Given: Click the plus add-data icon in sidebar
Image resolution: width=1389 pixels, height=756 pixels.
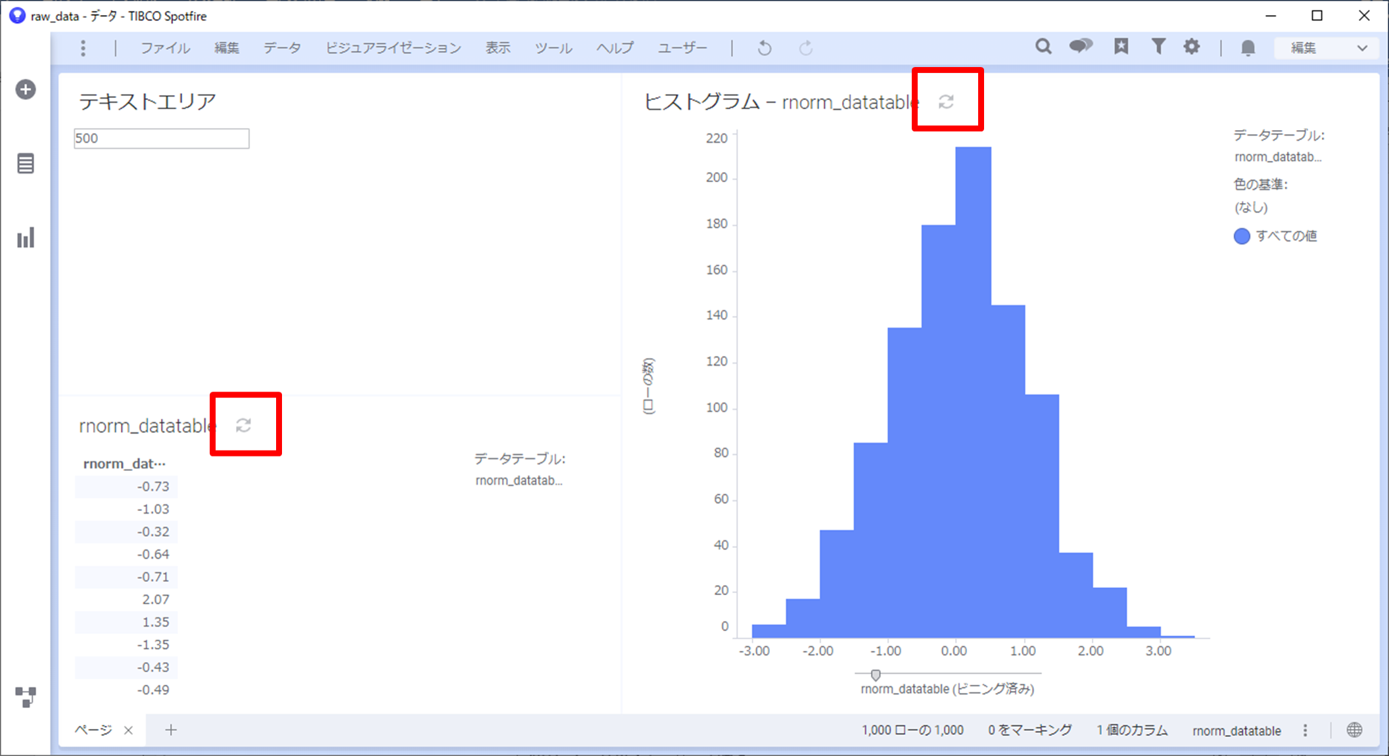Looking at the screenshot, I should coord(26,89).
